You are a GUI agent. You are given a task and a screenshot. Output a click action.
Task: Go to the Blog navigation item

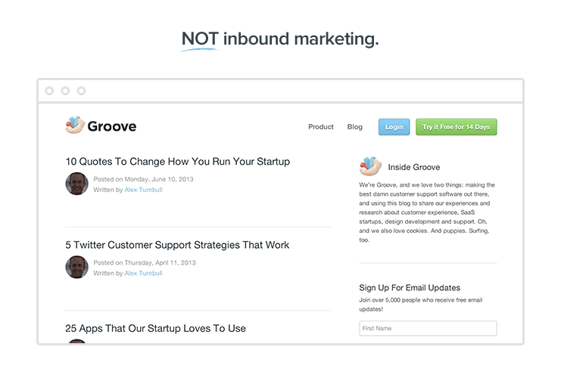(354, 127)
